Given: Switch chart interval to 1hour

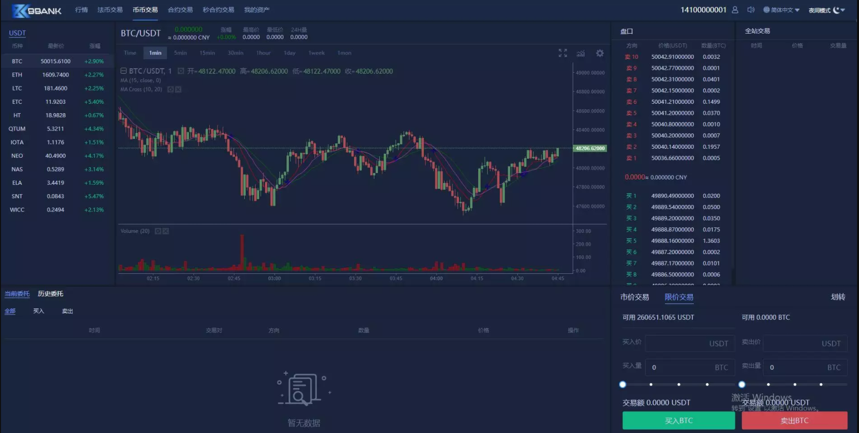Looking at the screenshot, I should pyautogui.click(x=263, y=53).
